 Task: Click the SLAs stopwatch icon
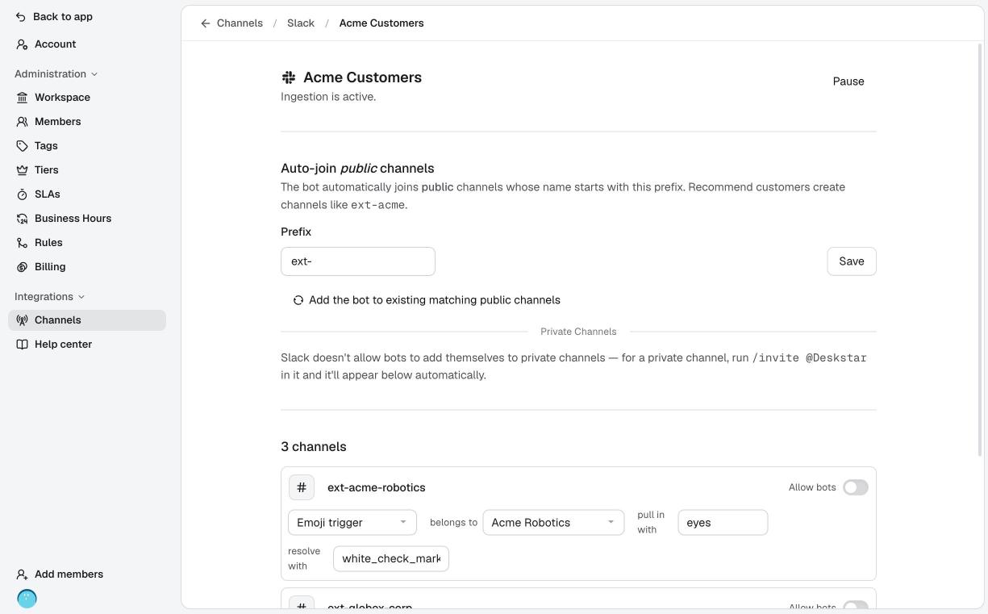pyautogui.click(x=22, y=194)
